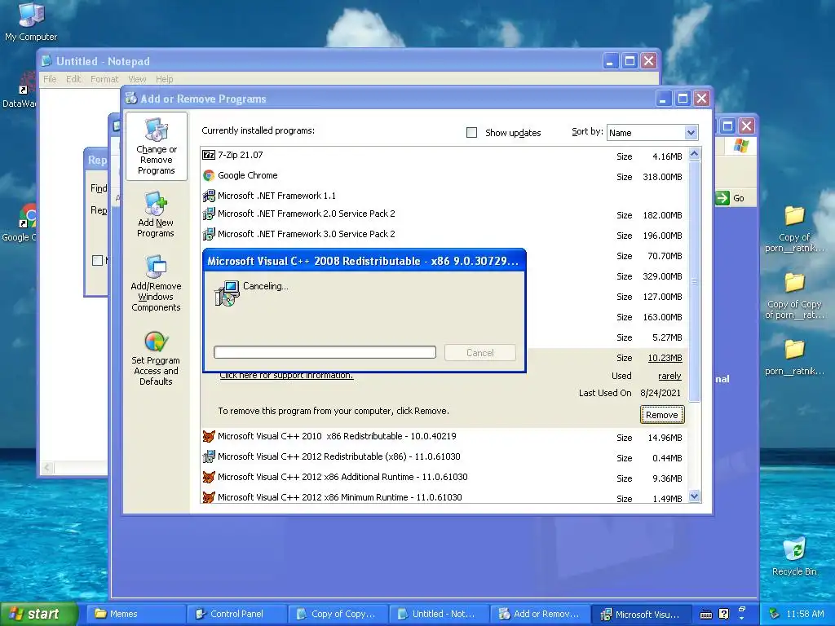The width and height of the screenshot is (835, 626).
Task: Click the 'Used' label beside 'rarely'
Action: 621,375
